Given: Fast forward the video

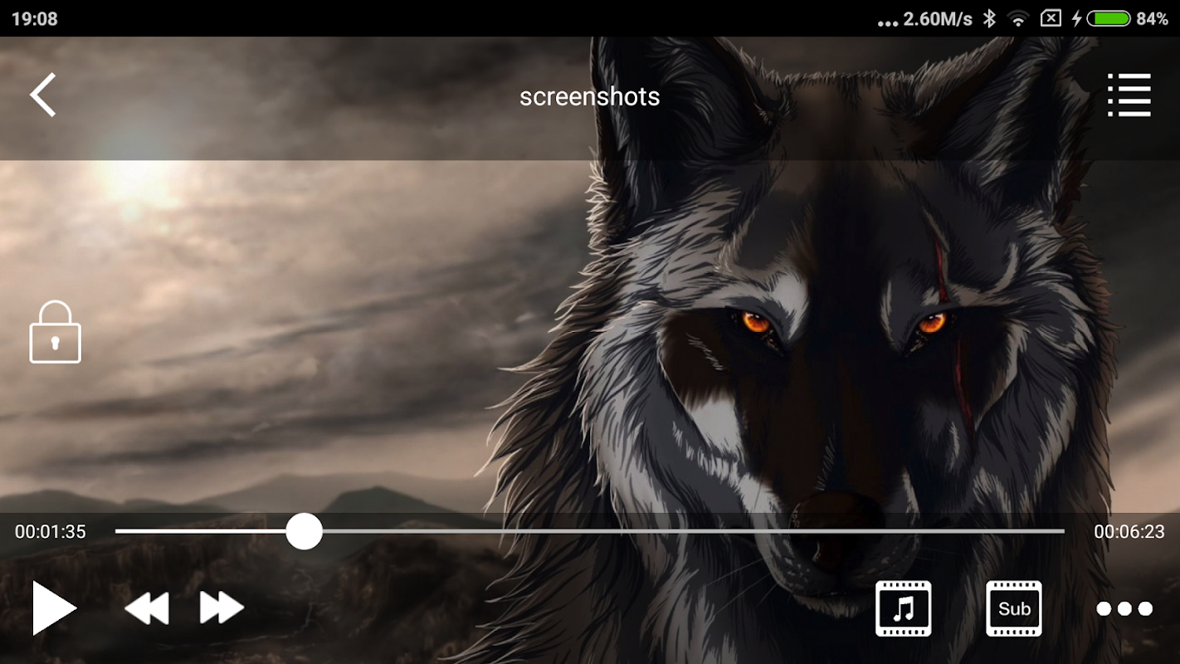Looking at the screenshot, I should [222, 608].
